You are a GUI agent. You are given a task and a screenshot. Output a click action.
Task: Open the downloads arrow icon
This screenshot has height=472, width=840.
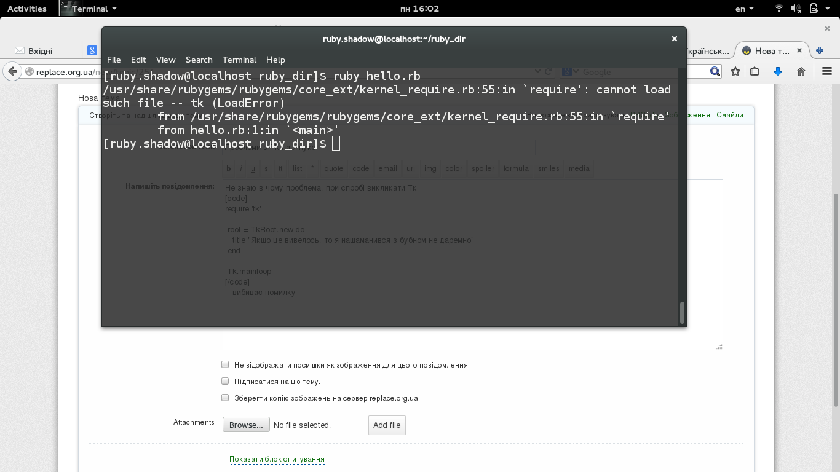pyautogui.click(x=778, y=72)
